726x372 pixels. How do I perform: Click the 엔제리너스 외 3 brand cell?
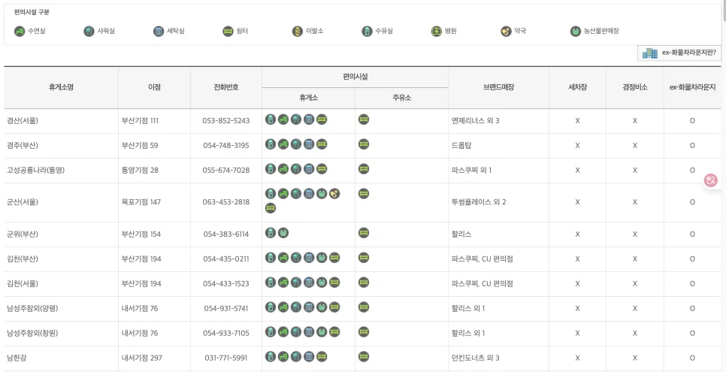coord(499,120)
